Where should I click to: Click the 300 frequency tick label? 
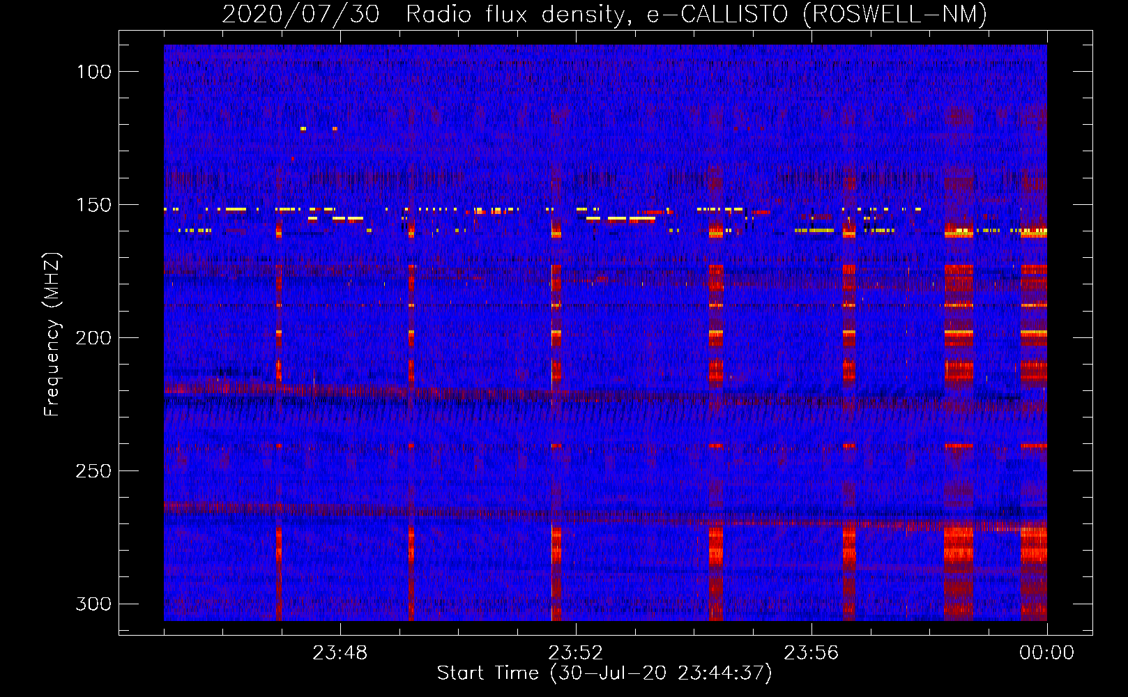(x=94, y=604)
